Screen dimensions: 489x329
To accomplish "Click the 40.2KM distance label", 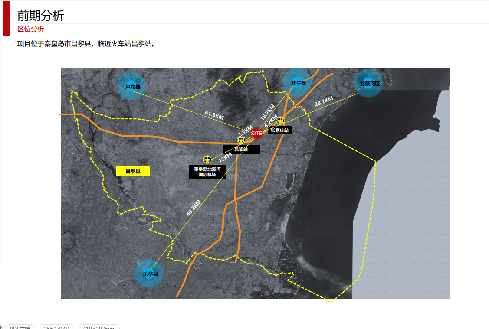I will (194, 208).
